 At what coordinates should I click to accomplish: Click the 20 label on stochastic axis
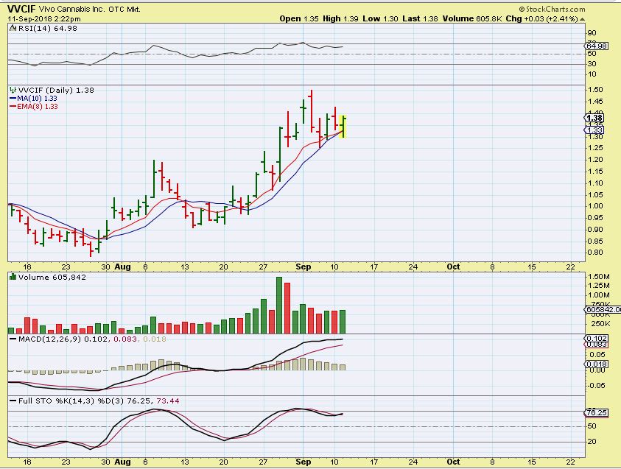coord(592,441)
